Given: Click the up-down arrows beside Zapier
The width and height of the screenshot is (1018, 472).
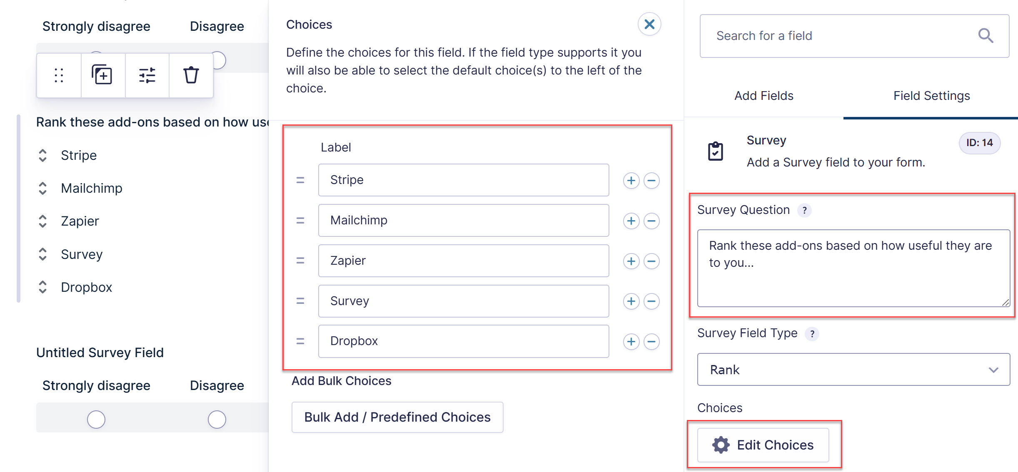Looking at the screenshot, I should (43, 221).
